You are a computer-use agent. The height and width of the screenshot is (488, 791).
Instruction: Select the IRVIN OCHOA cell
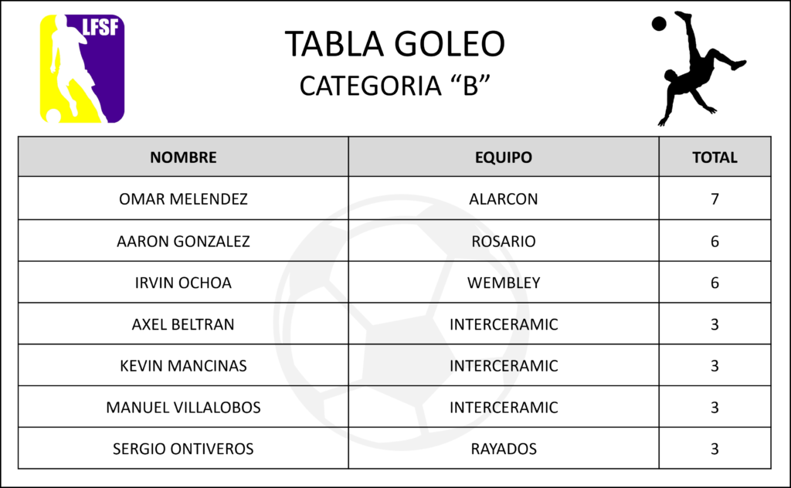[x=183, y=283]
